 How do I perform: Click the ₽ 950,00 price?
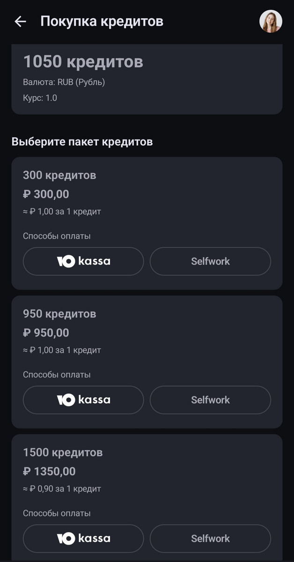point(46,333)
